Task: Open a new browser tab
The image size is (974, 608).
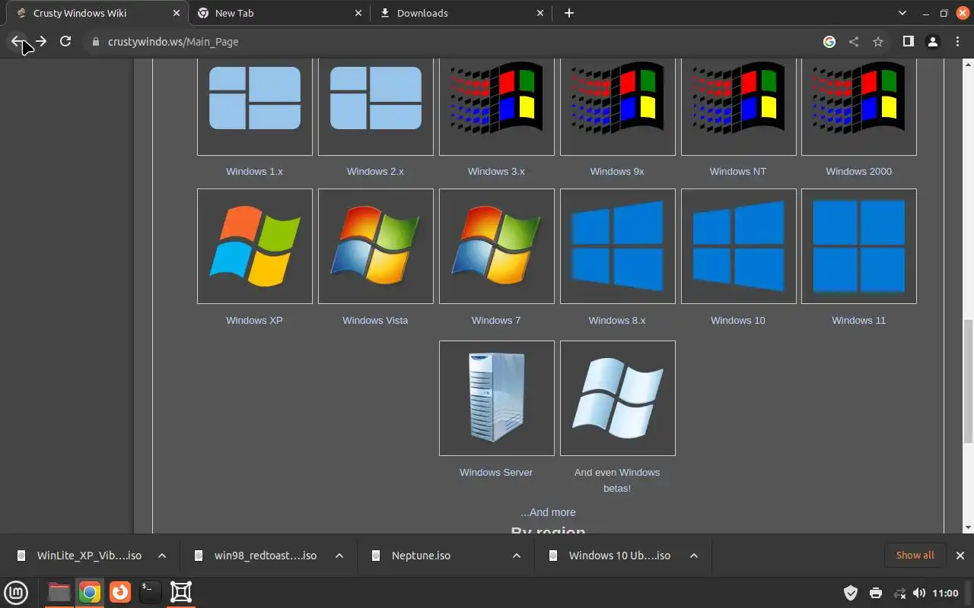Action: pyautogui.click(x=568, y=13)
